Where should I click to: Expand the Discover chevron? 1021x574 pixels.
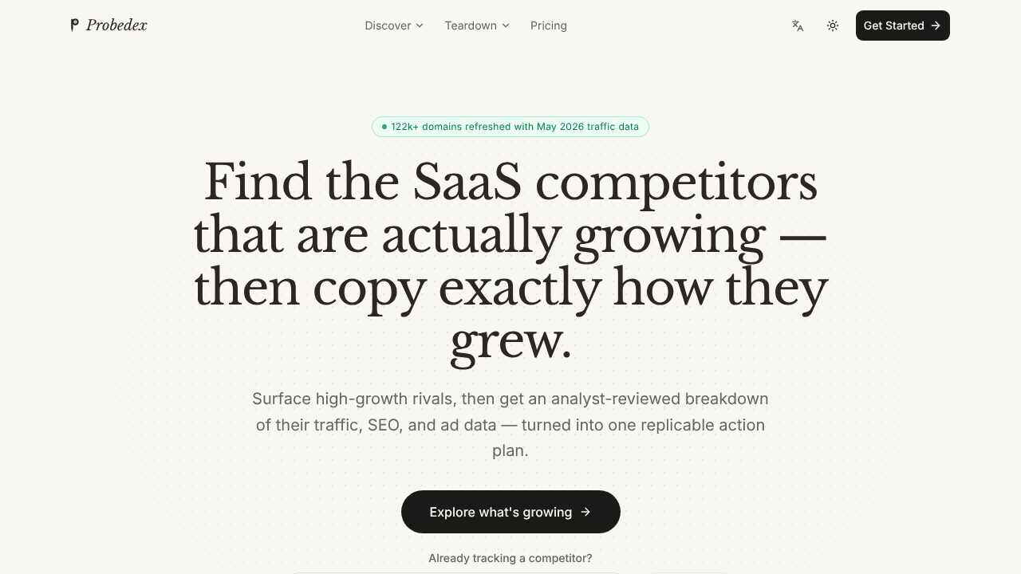420,26
